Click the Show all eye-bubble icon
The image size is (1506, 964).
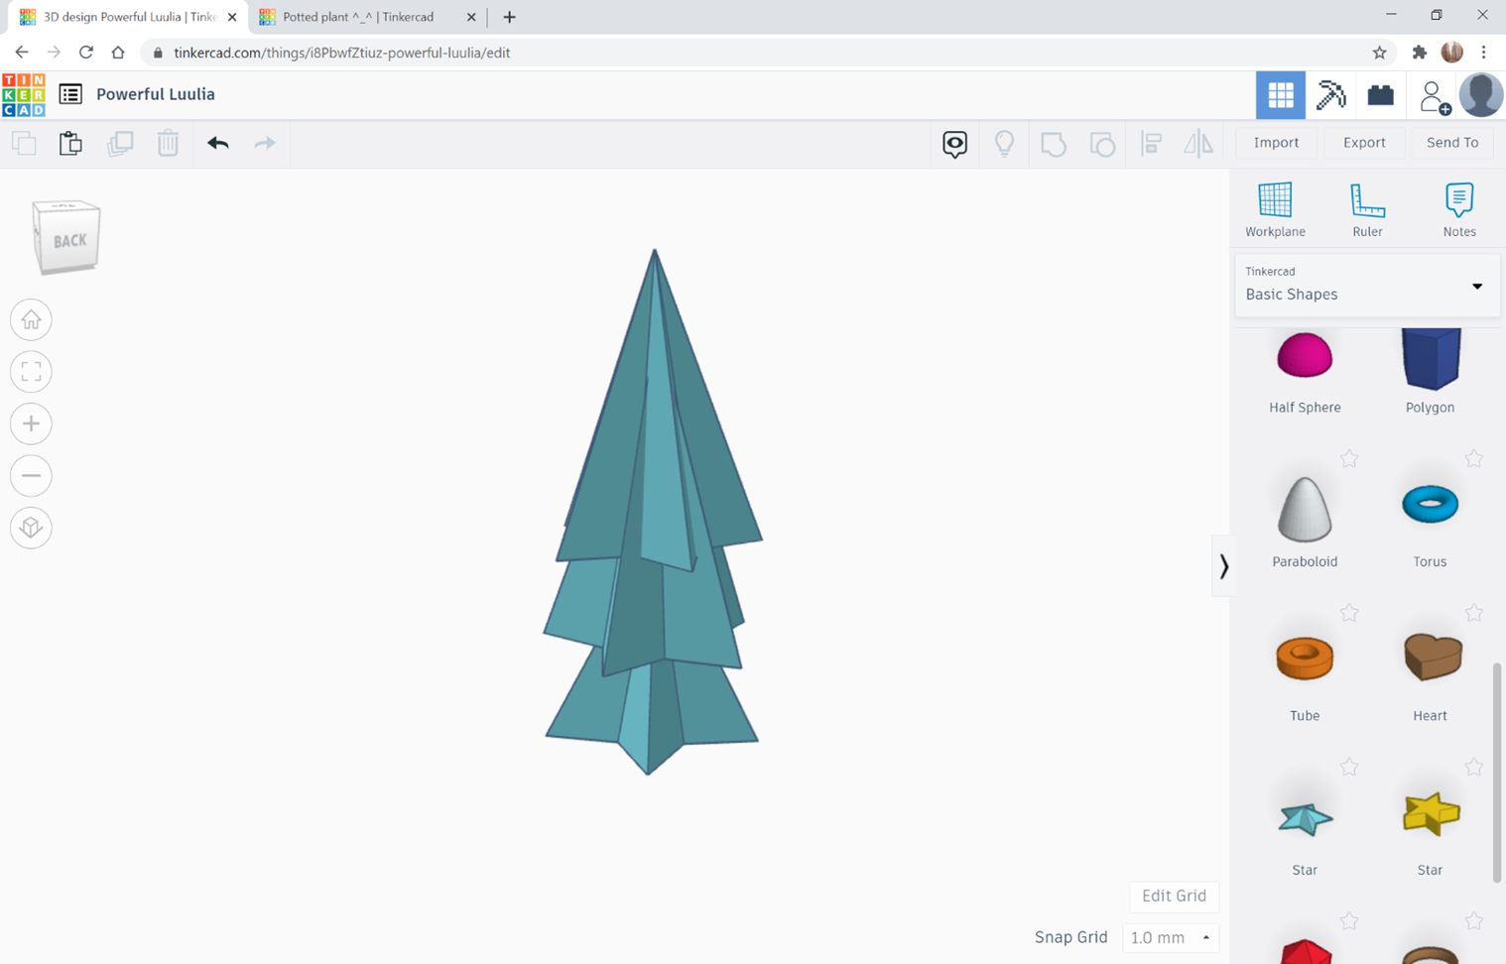click(954, 144)
